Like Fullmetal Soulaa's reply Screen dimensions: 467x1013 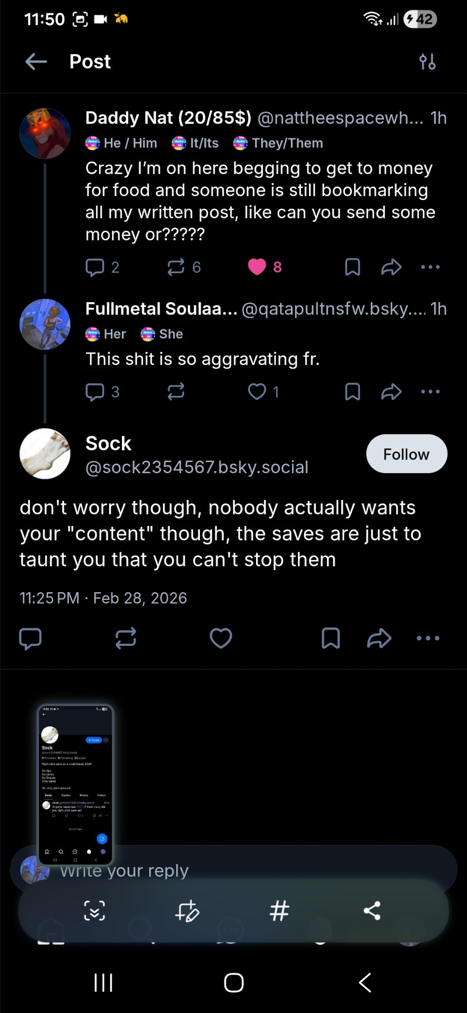pyautogui.click(x=257, y=392)
